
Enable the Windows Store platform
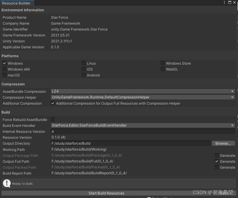tap(163, 63)
